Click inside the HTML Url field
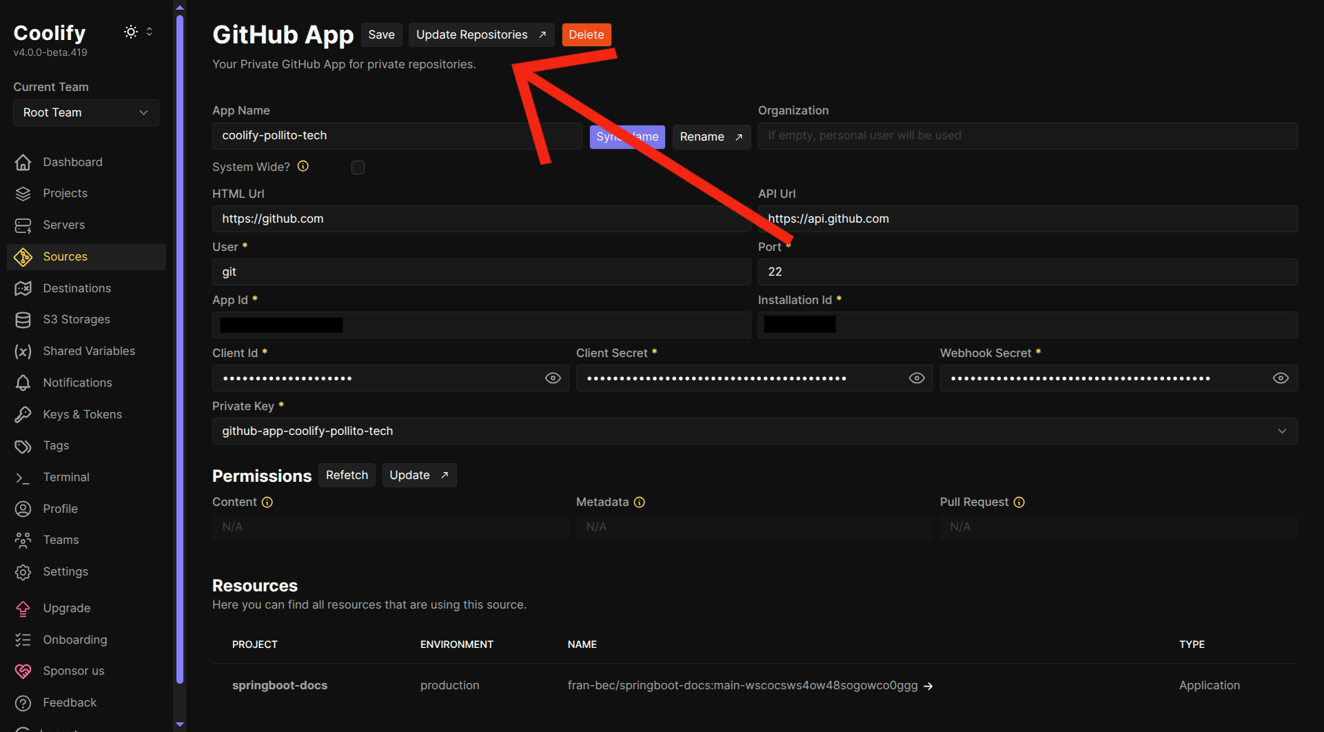The image size is (1324, 732). (481, 218)
